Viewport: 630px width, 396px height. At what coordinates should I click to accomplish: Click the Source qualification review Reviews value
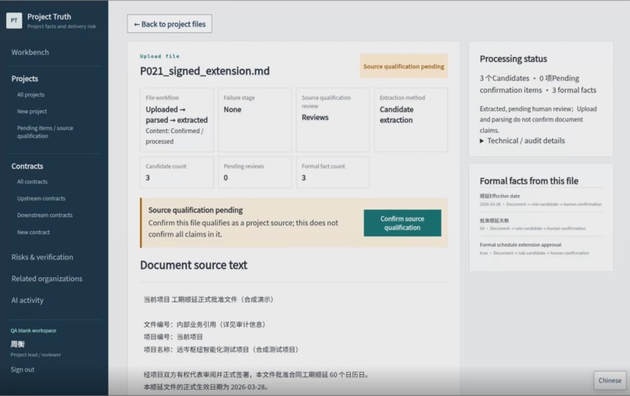coord(315,118)
